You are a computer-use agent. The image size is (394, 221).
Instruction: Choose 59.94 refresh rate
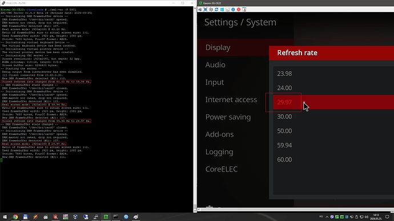(333, 145)
